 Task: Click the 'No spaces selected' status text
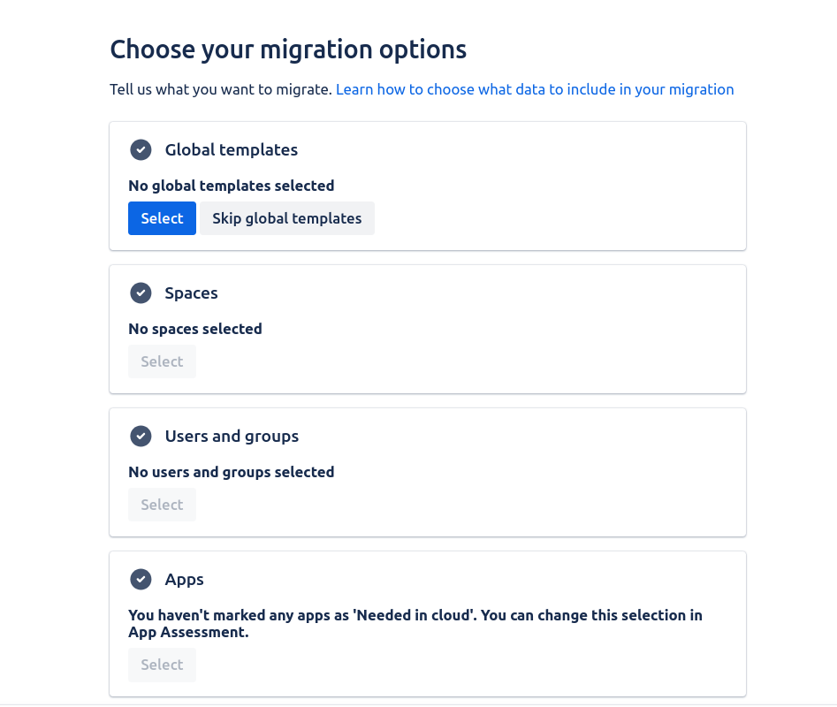[195, 329]
